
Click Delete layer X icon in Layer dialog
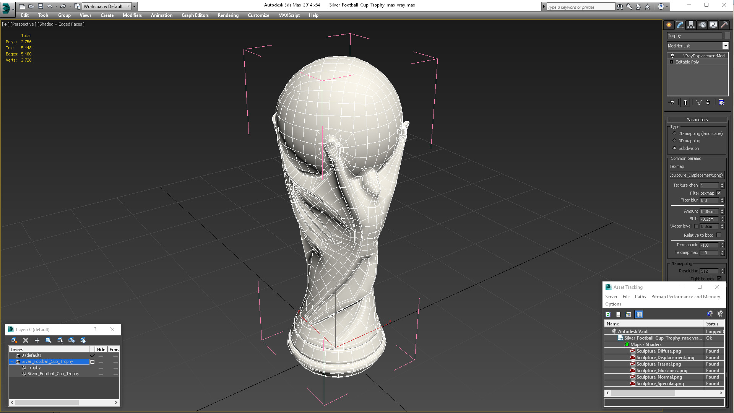pos(26,340)
